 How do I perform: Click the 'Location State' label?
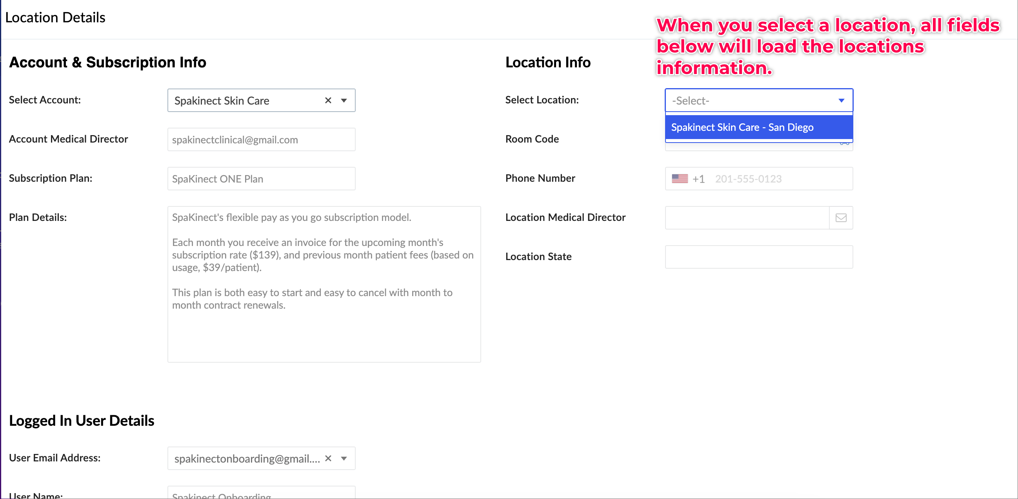tap(538, 257)
